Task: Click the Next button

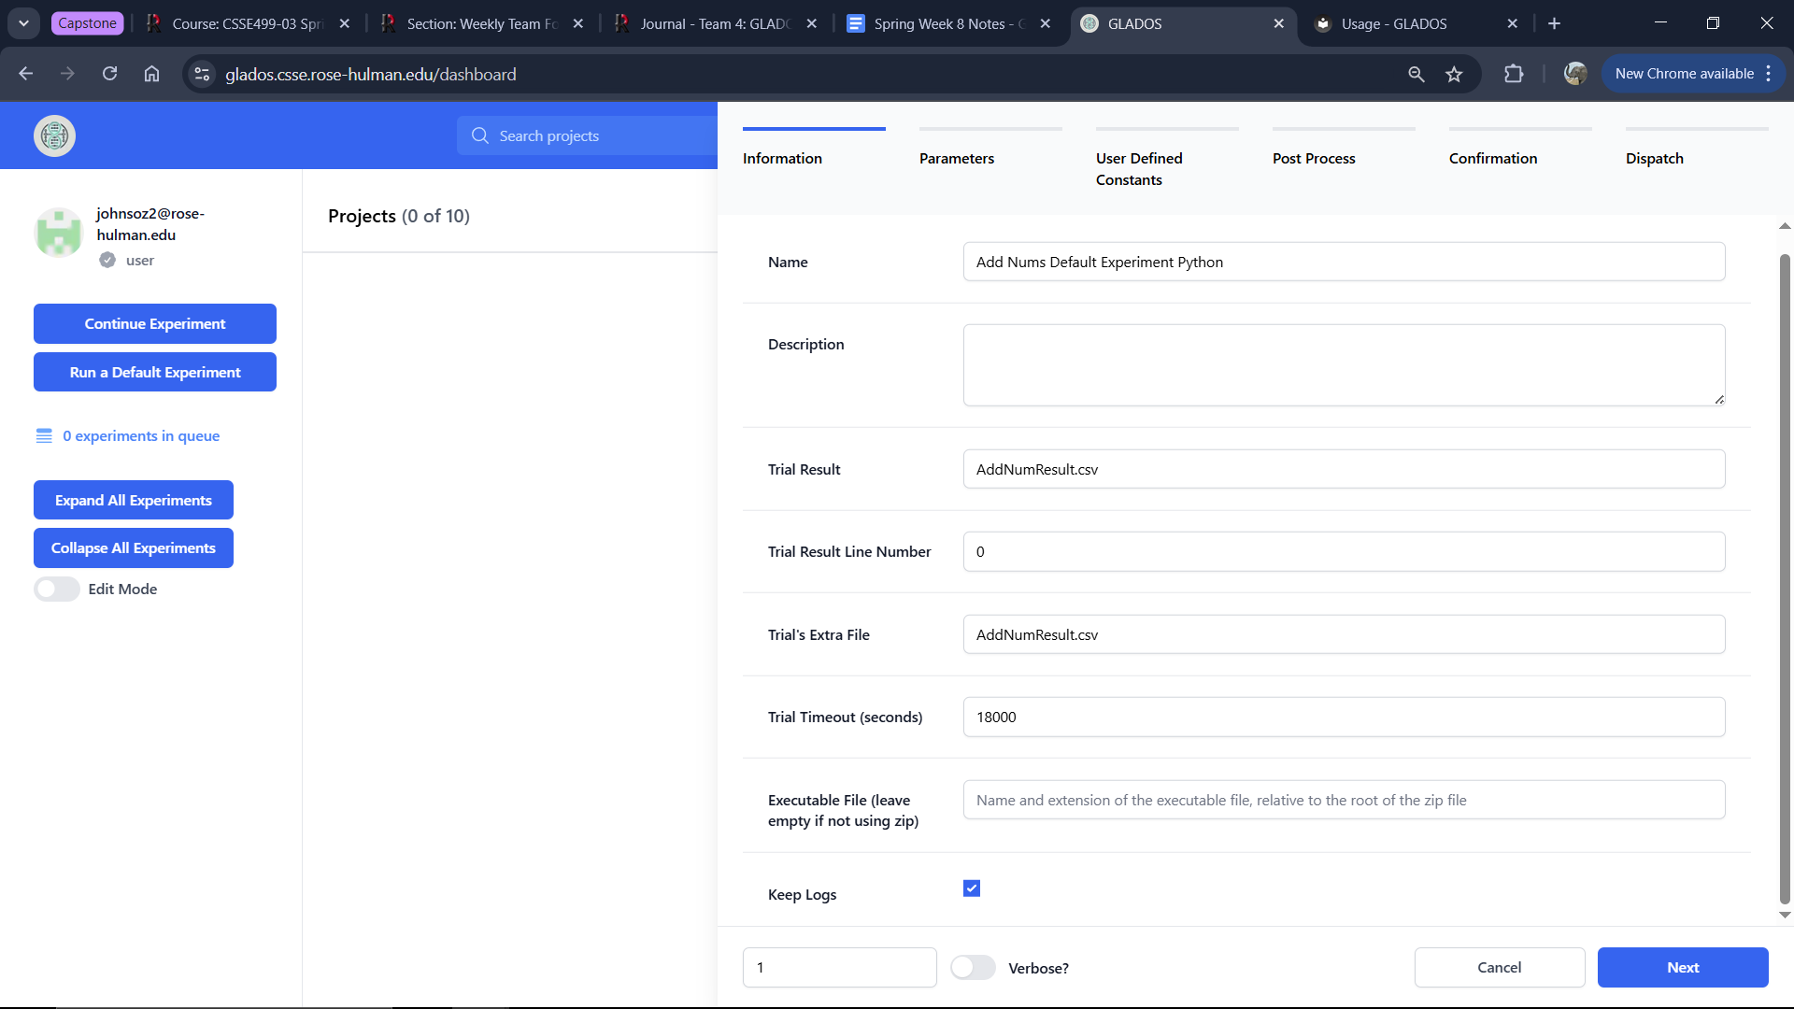Action: coord(1682,968)
